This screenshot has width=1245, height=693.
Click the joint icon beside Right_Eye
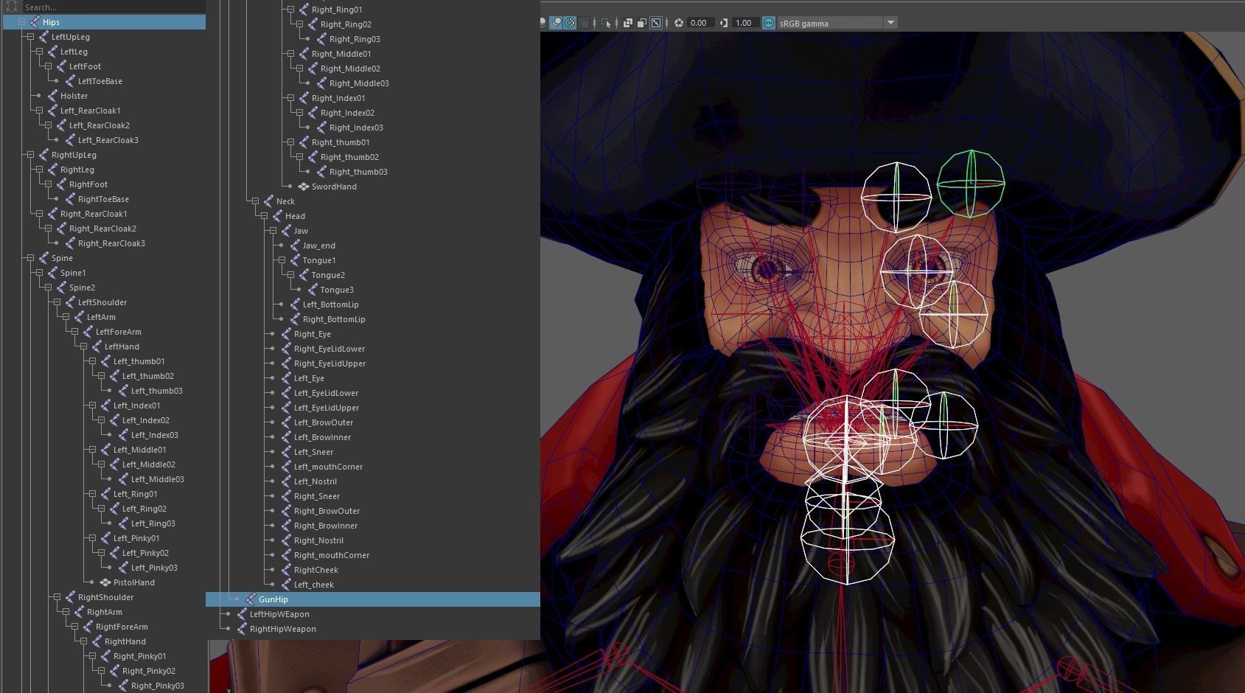click(286, 334)
